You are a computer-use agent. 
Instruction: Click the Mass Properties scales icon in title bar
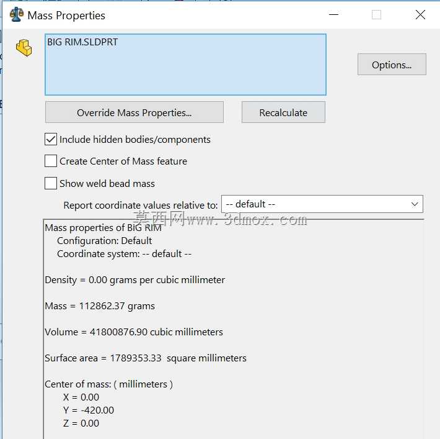point(17,15)
